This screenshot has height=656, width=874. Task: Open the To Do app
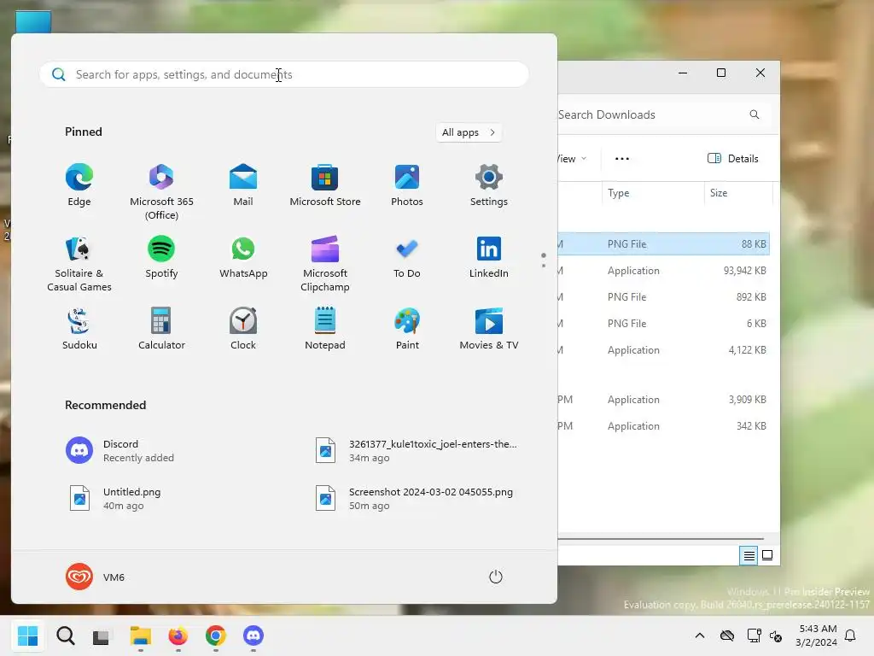tap(407, 257)
